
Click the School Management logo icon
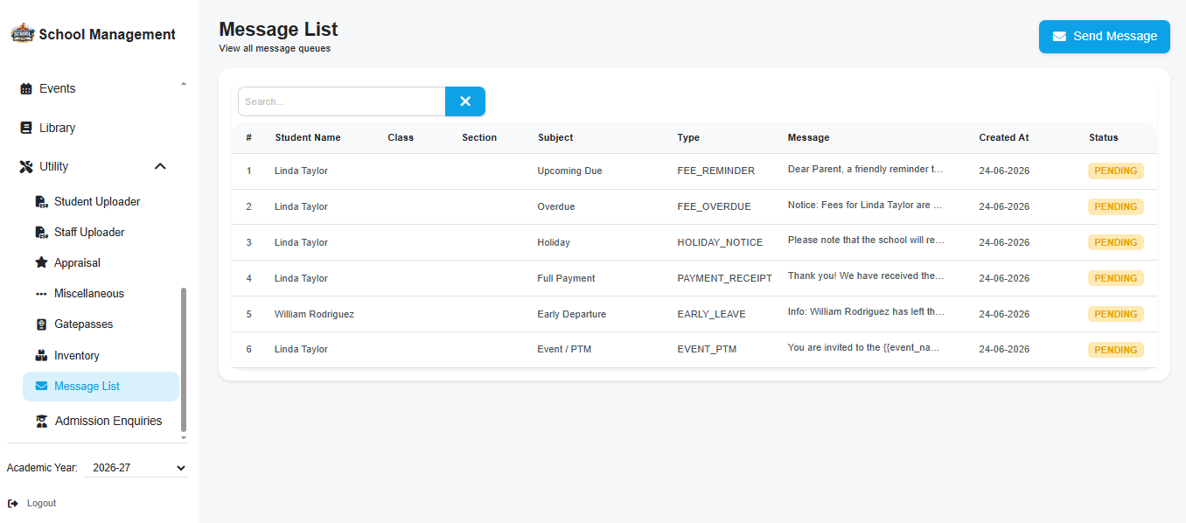pyautogui.click(x=22, y=34)
